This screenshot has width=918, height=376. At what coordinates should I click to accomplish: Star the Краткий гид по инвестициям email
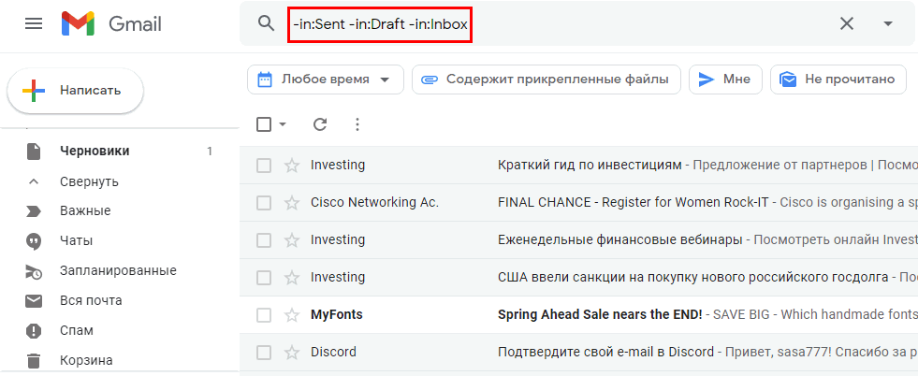291,166
